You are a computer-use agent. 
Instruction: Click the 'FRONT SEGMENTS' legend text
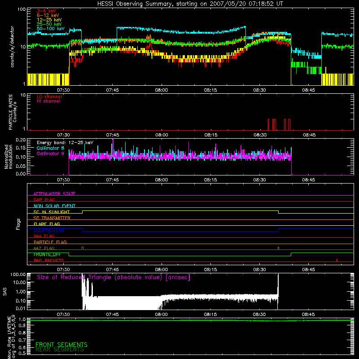point(61,345)
